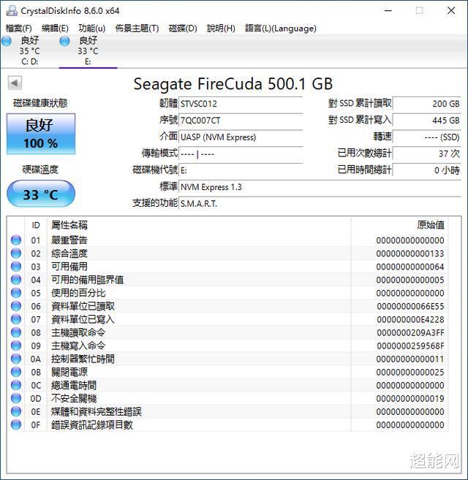Click status orb for attribute 07 資料單位已寫入
The height and width of the screenshot is (480, 468).
16,319
